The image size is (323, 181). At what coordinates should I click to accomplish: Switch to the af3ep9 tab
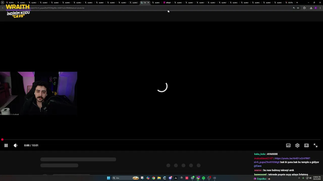click(x=168, y=3)
